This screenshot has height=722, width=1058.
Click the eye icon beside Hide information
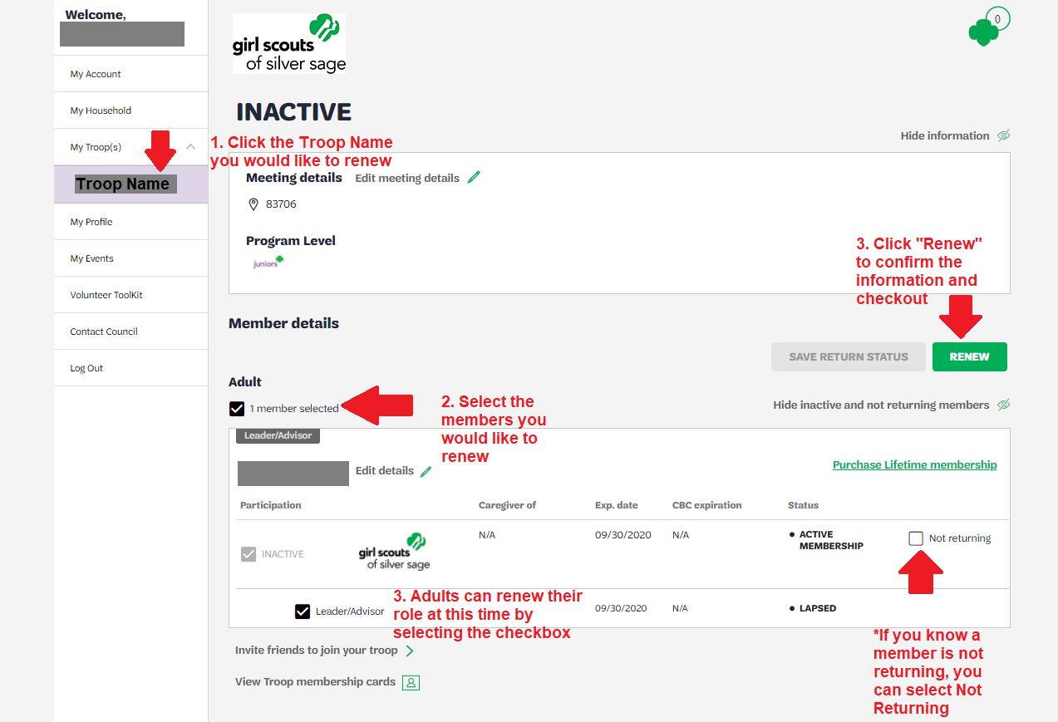(x=1003, y=135)
